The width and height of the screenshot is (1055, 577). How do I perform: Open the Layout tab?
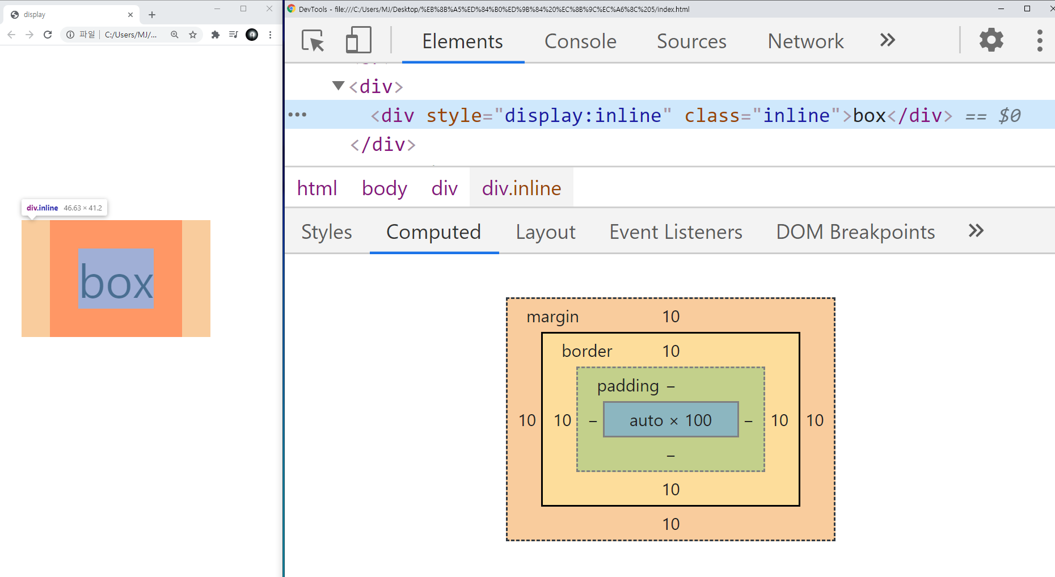tap(546, 232)
